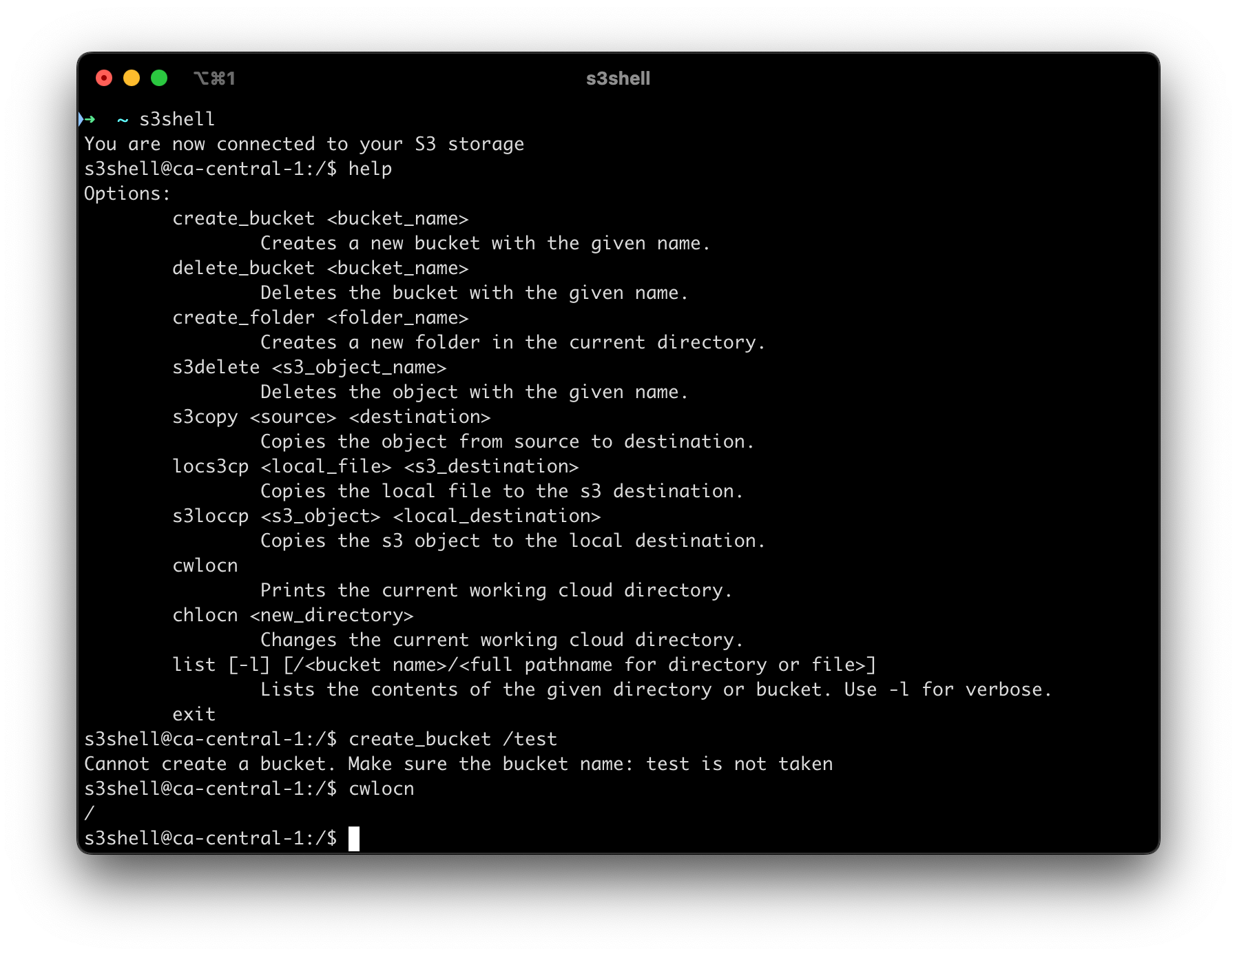Viewport: 1237px width, 956px height.
Task: Close the s3shell terminal window
Action: pyautogui.click(x=104, y=79)
